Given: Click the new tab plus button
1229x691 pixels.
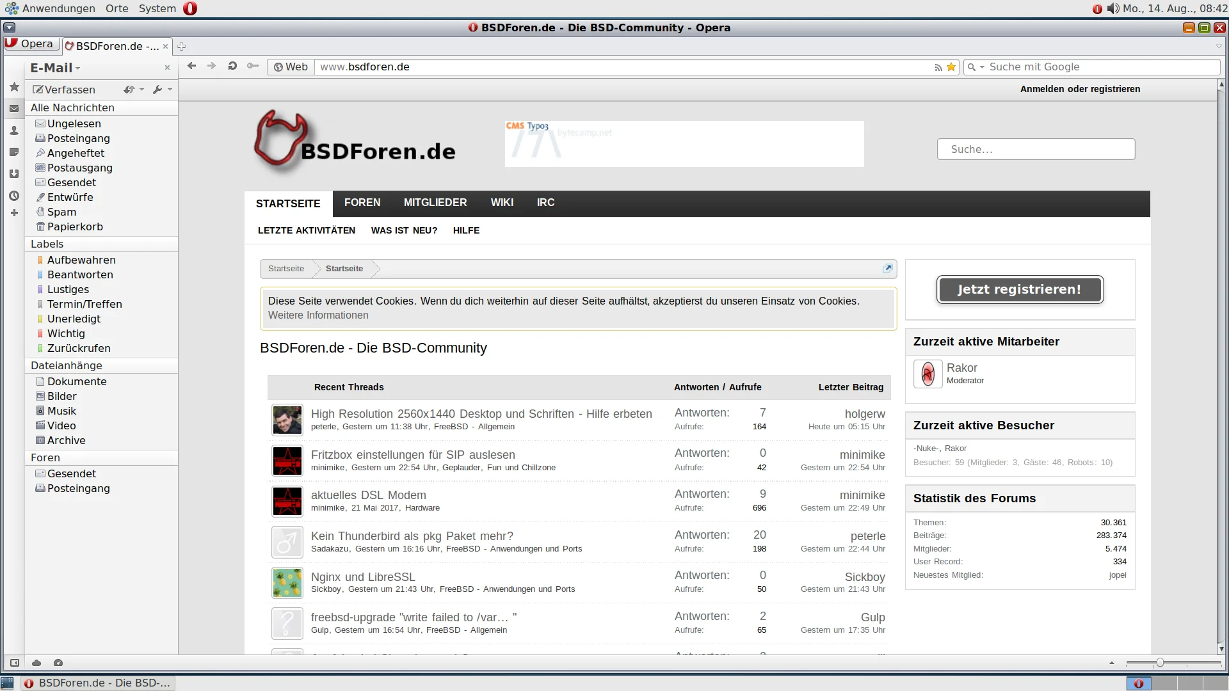Looking at the screenshot, I should pyautogui.click(x=181, y=46).
